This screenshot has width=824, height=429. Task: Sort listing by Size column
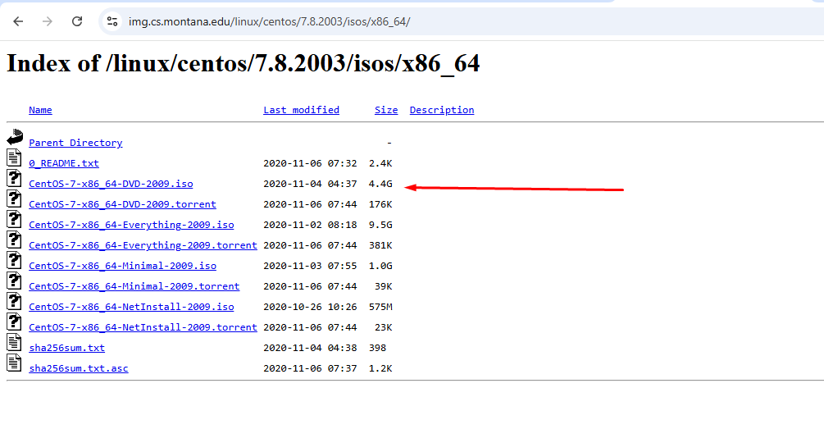386,110
